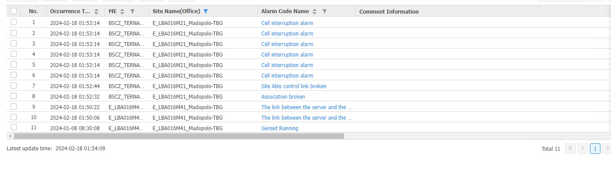The image size is (611, 174).
Task: Click timestamp 2024-02-18 01:50:22
Action: [x=75, y=107]
